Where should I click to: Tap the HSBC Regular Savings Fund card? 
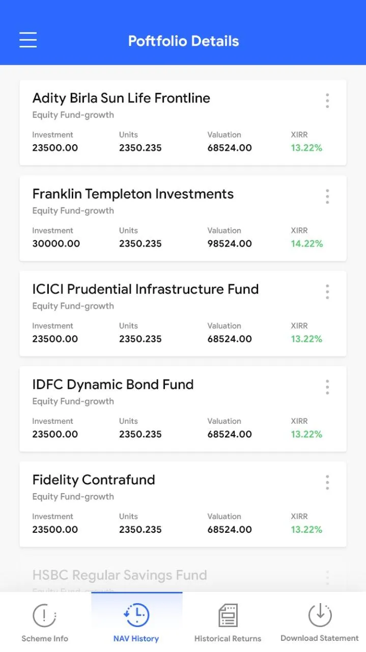[x=120, y=576]
